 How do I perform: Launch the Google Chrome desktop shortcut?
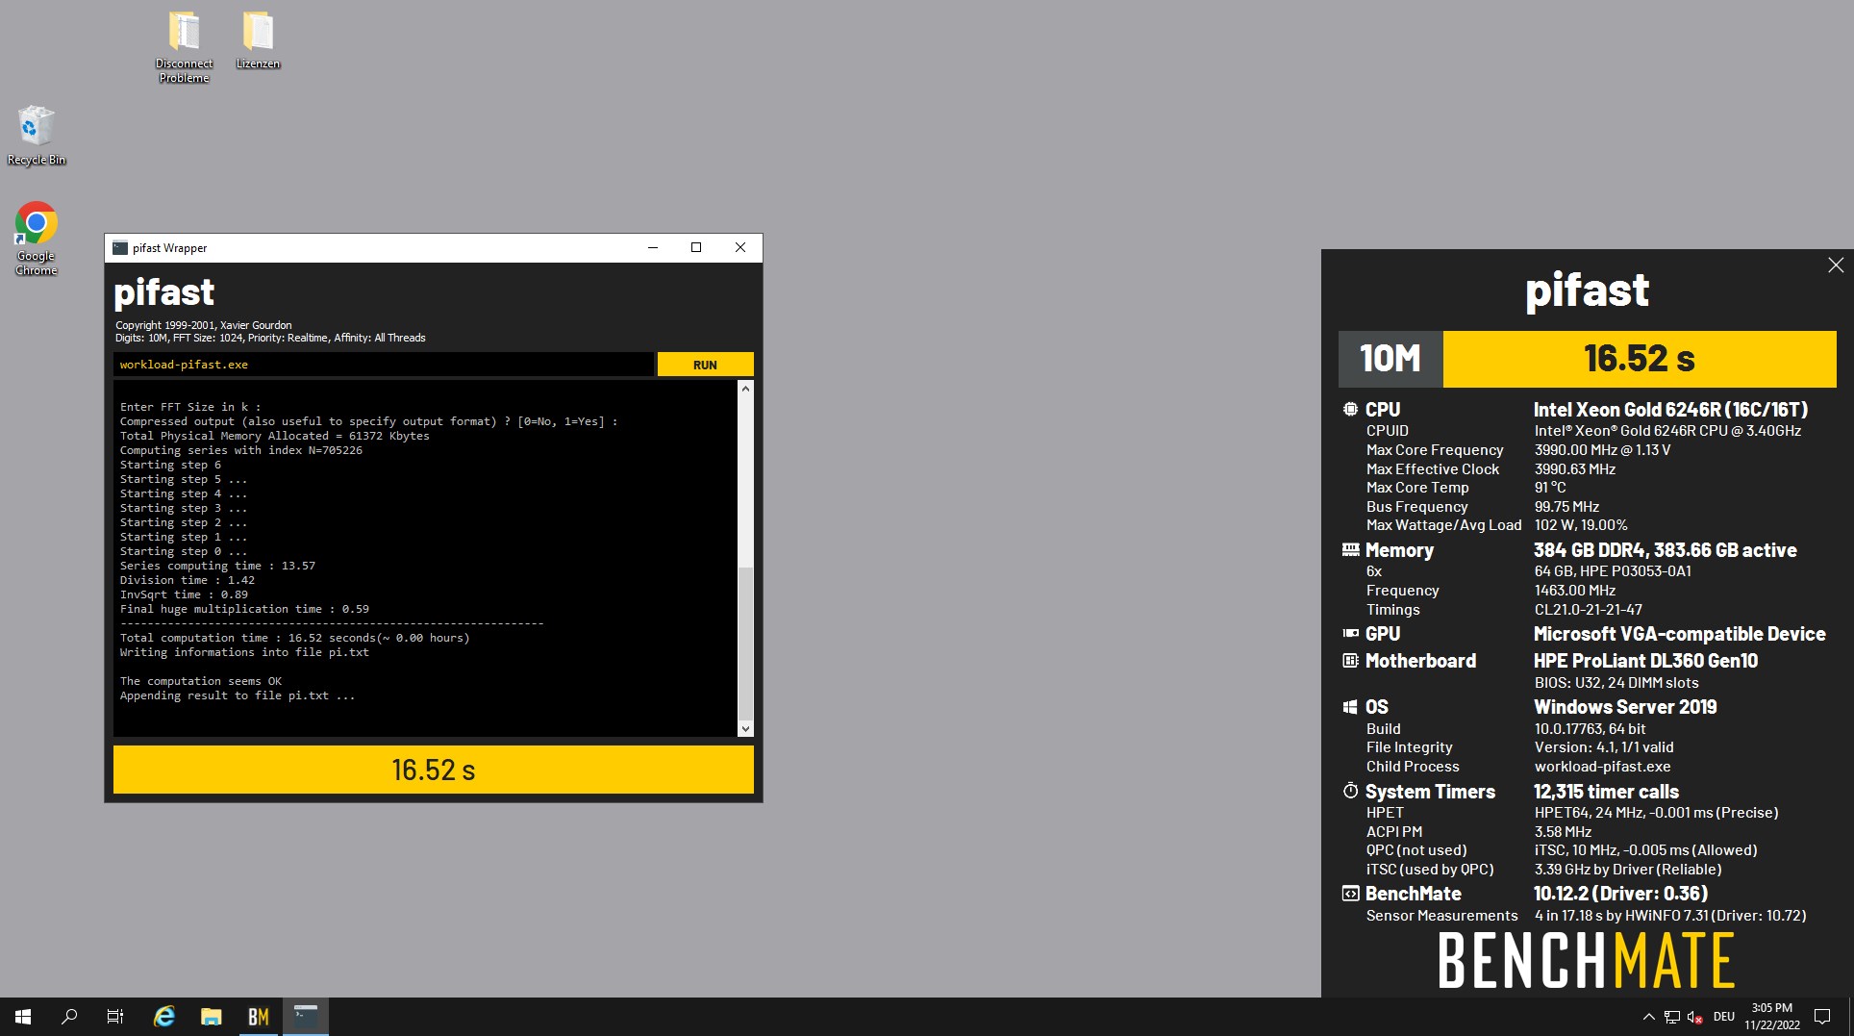(37, 239)
